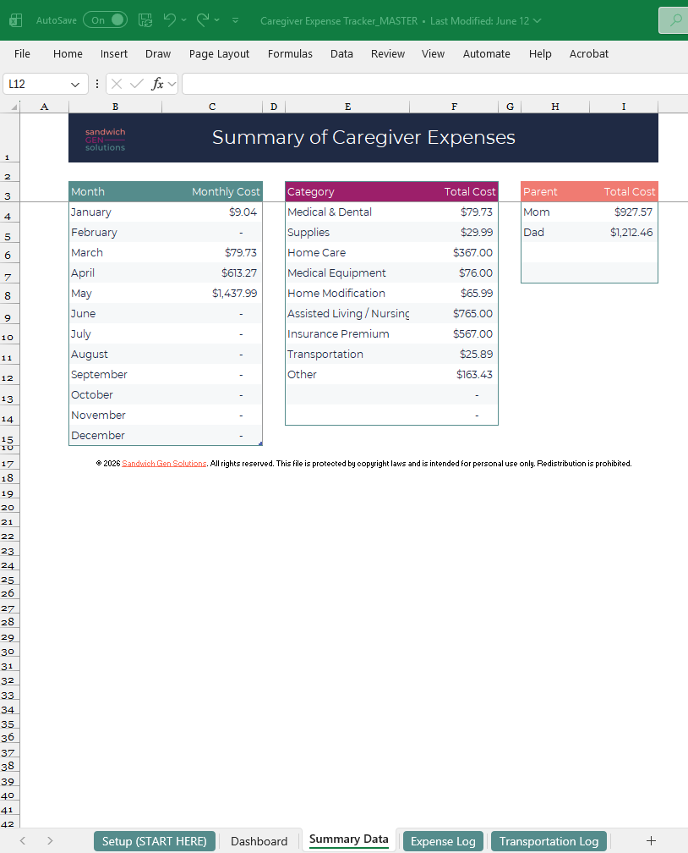
Task: Click Dad's total cost $1,212.46
Action: pyautogui.click(x=623, y=232)
